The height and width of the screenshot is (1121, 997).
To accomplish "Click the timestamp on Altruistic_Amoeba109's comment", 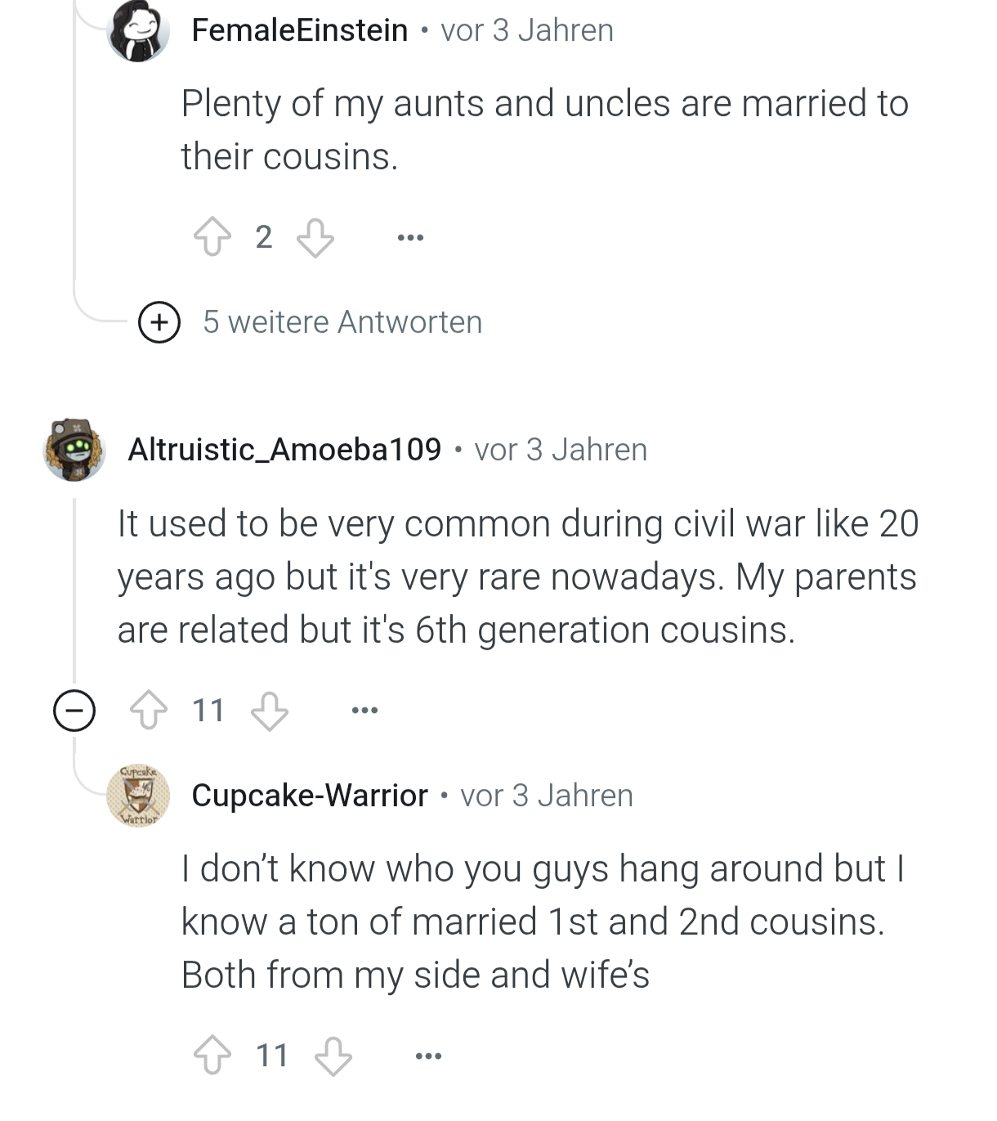I will (x=561, y=450).
